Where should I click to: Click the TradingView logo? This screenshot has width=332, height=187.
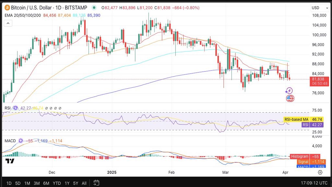[10, 161]
